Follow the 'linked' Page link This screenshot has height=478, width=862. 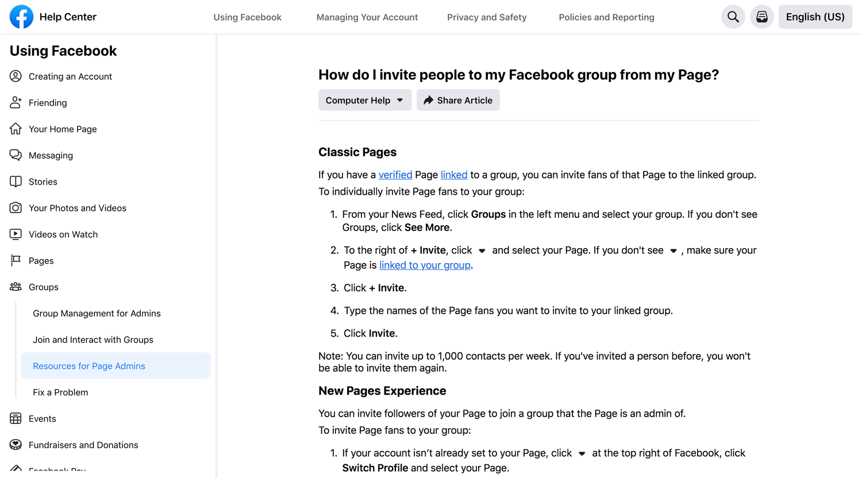tap(454, 175)
